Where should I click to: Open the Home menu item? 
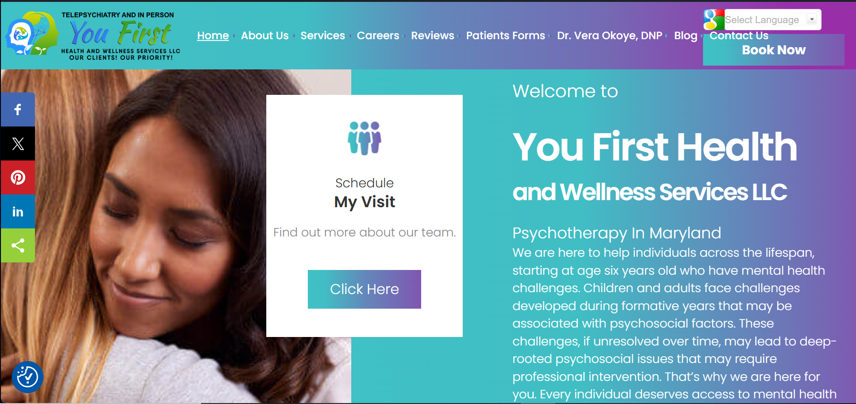(213, 35)
